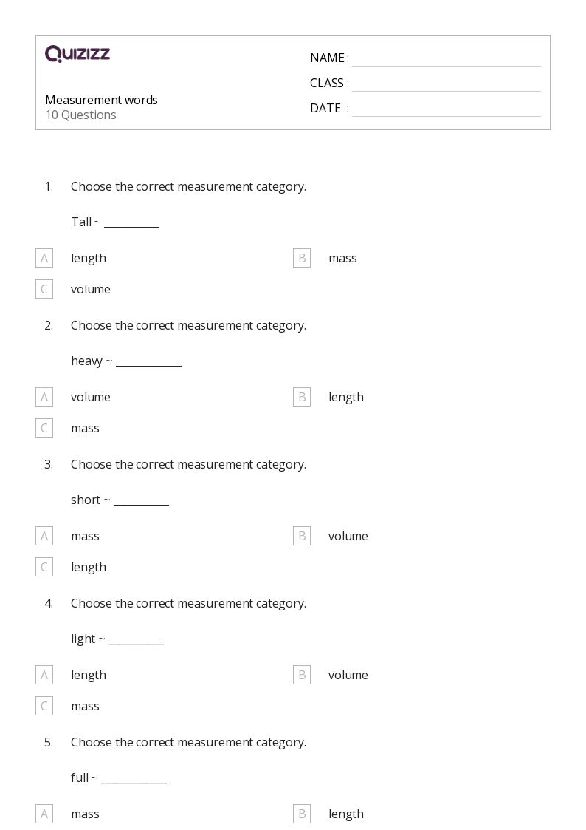Select option B mass for question 1
The image size is (586, 830).
point(302,258)
